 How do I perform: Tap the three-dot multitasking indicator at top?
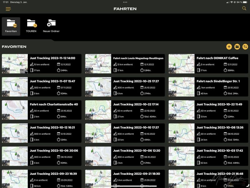point(125,2)
